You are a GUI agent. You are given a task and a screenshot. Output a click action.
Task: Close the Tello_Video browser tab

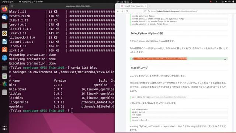coord(145,6)
